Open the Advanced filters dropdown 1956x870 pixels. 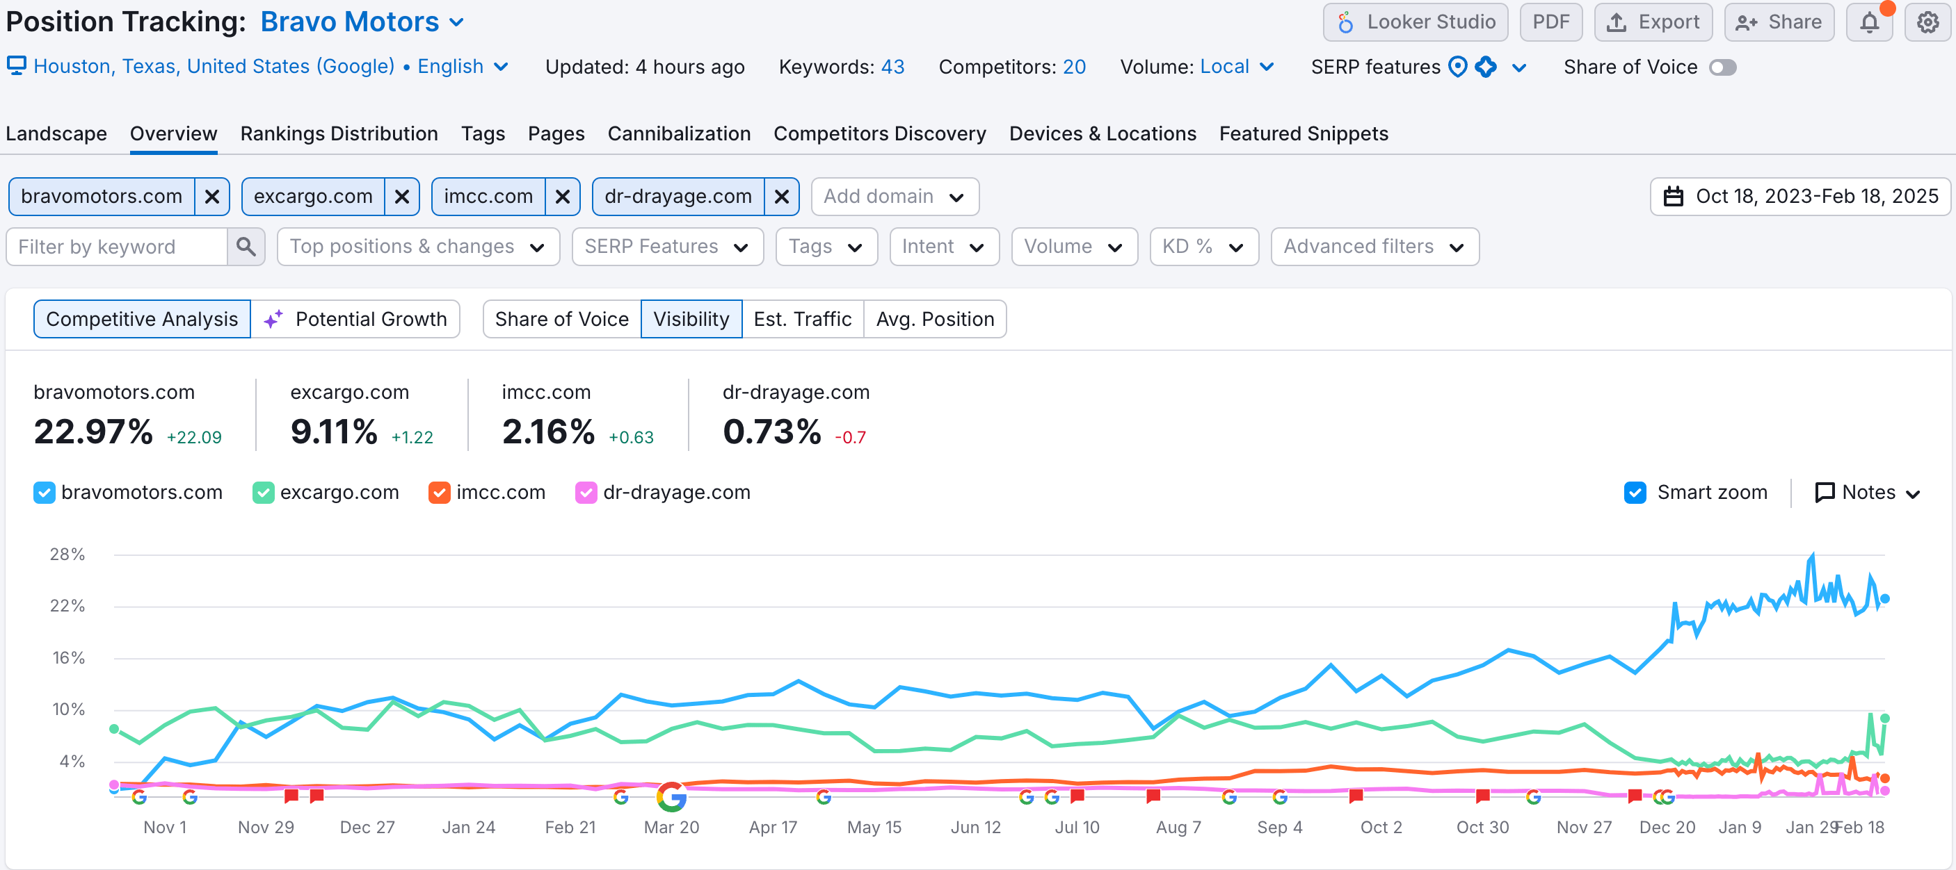1374,247
